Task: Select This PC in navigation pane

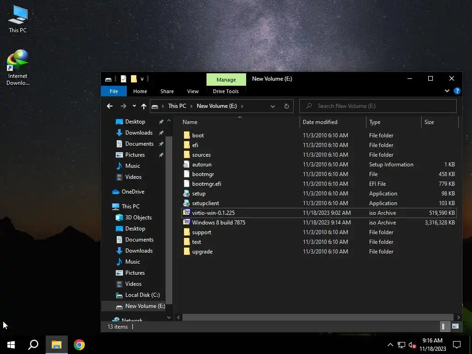Action: (130, 206)
